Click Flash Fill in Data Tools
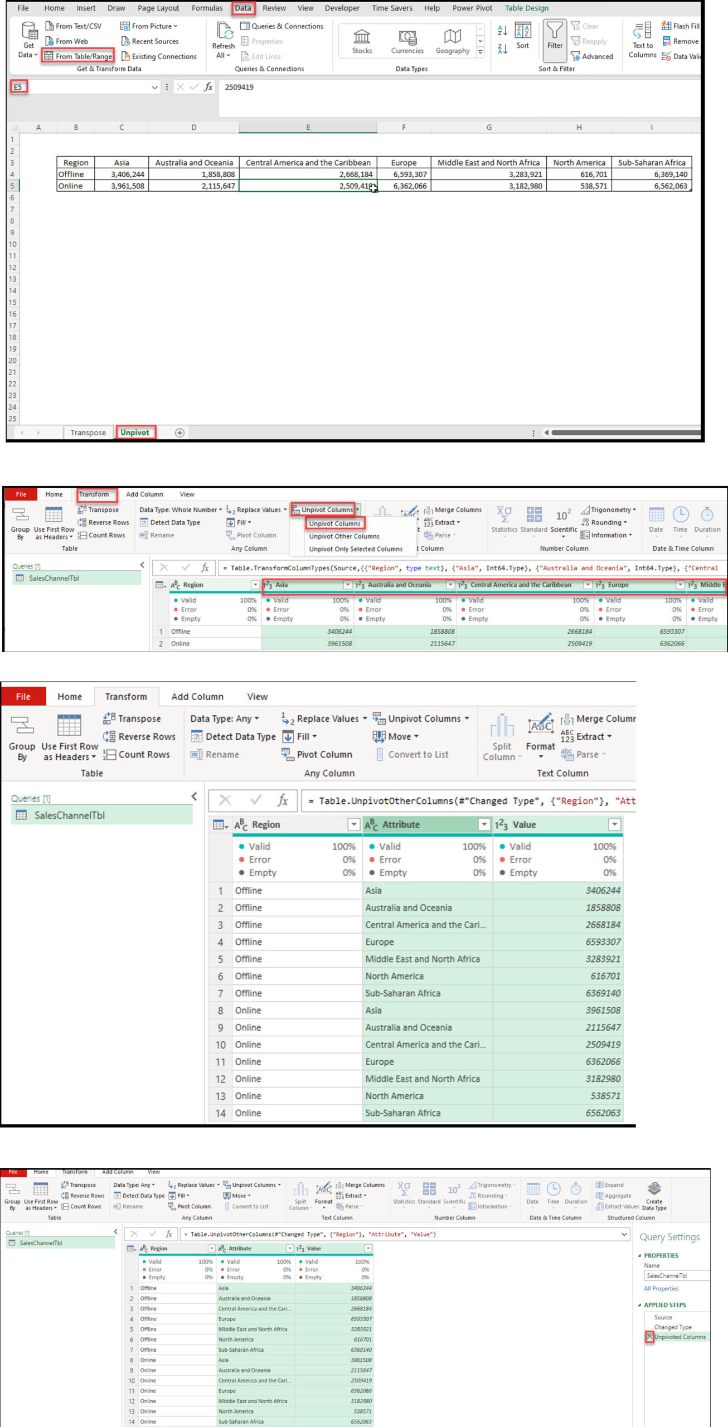The width and height of the screenshot is (728, 1427). pyautogui.click(x=680, y=26)
